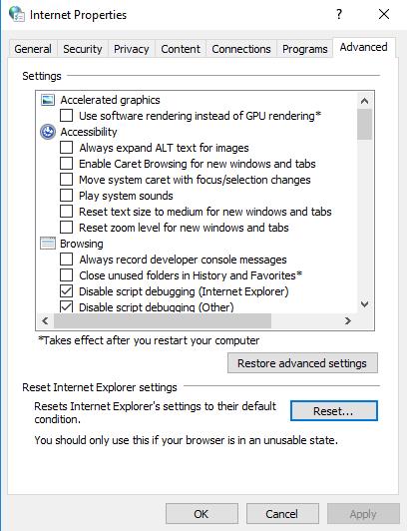Click the vertical scrollbar thumb in settings list
Screen dimensions: 407x531
364,124
